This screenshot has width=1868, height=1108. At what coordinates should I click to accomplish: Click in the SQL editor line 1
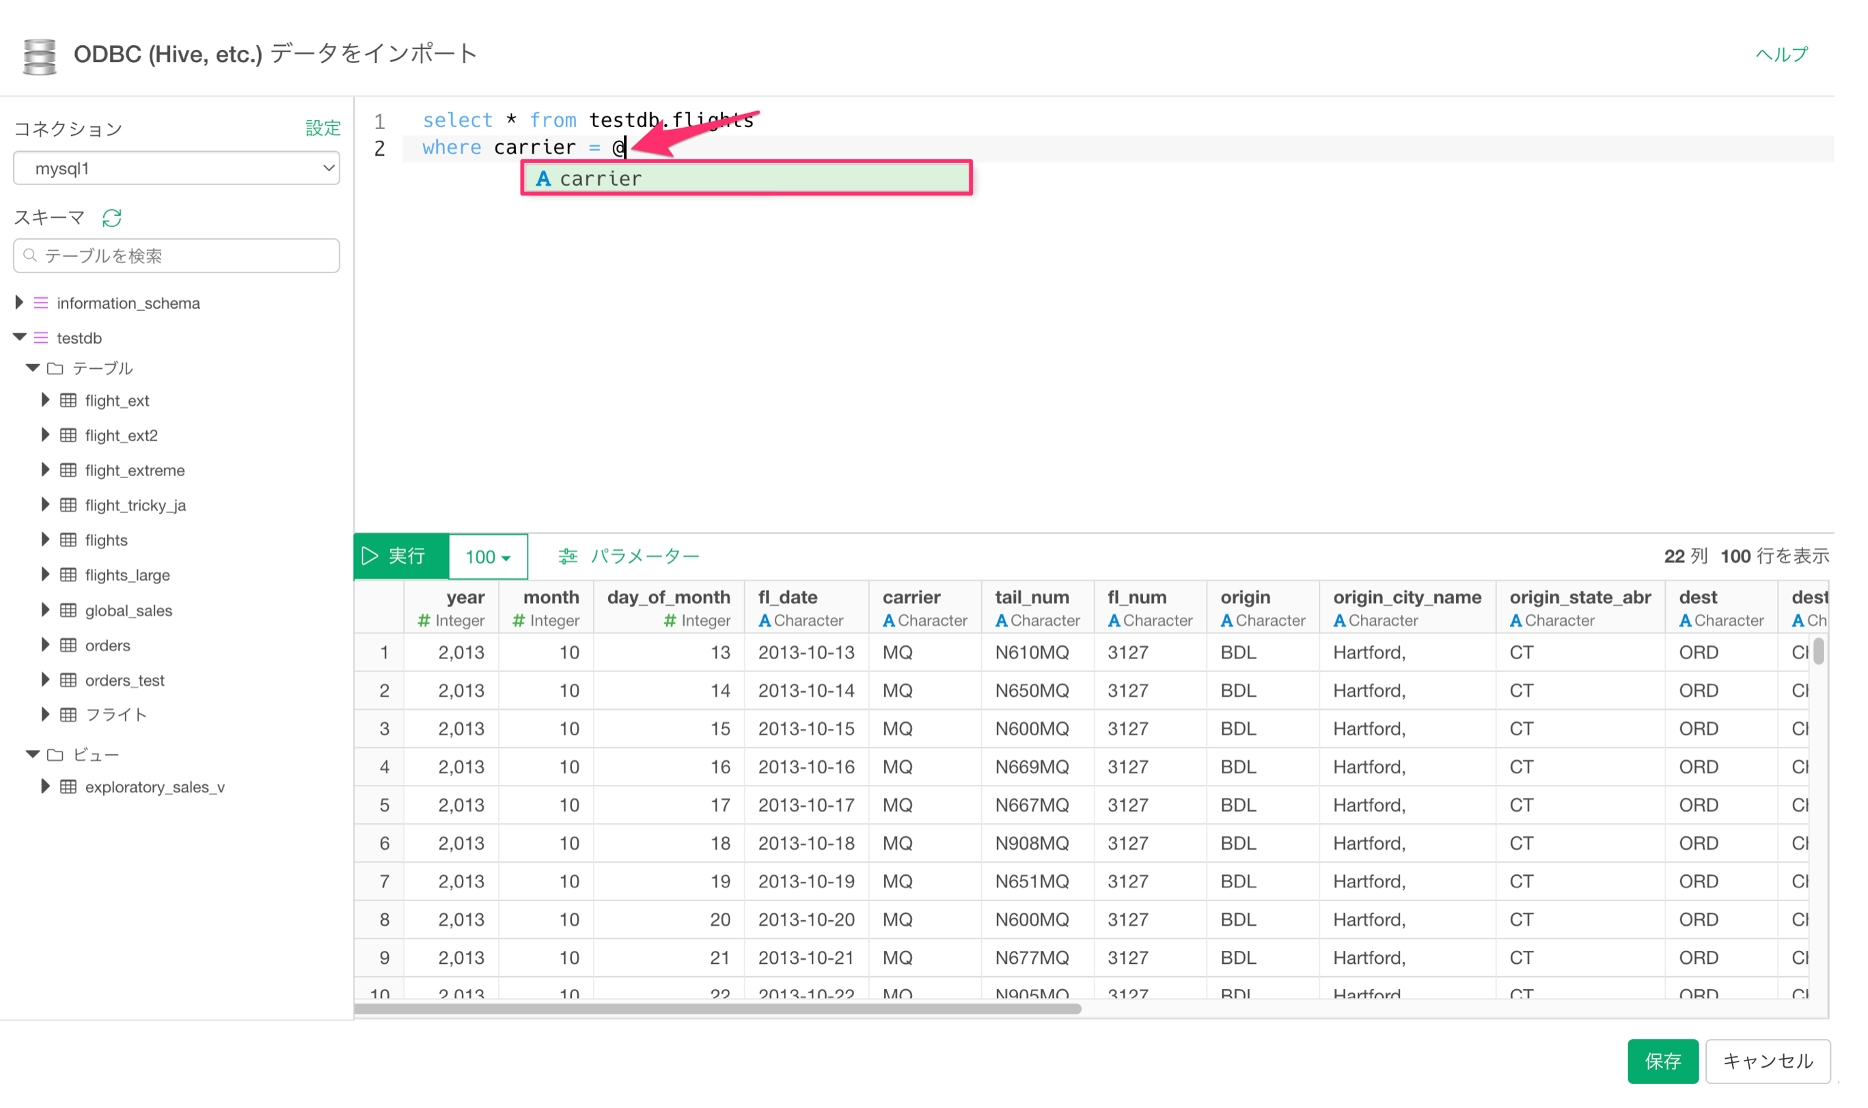tap(1120, 120)
